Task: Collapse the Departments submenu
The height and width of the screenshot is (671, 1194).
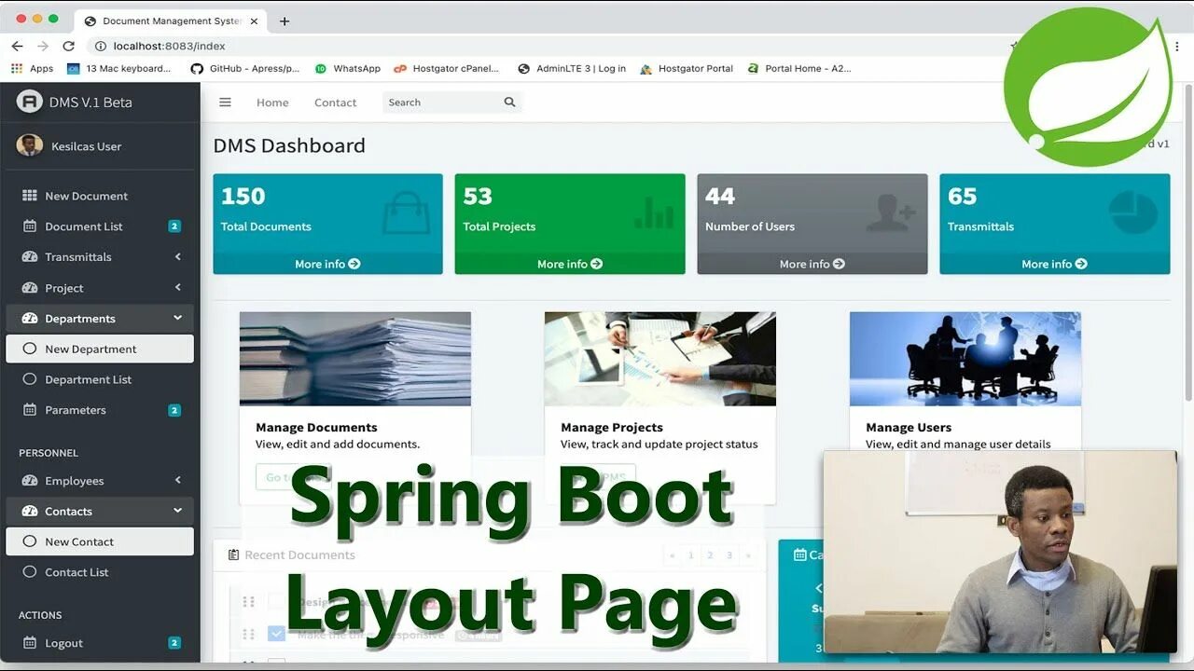Action: click(x=177, y=318)
